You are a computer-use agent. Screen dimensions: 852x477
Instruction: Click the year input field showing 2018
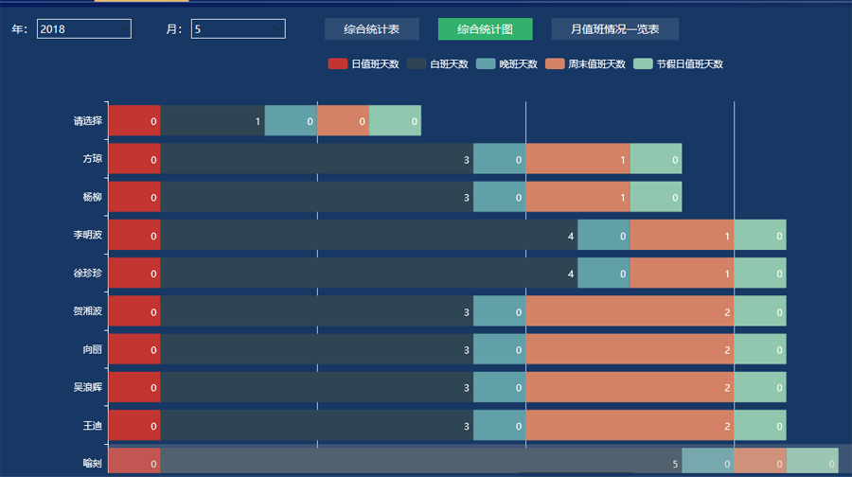[83, 29]
